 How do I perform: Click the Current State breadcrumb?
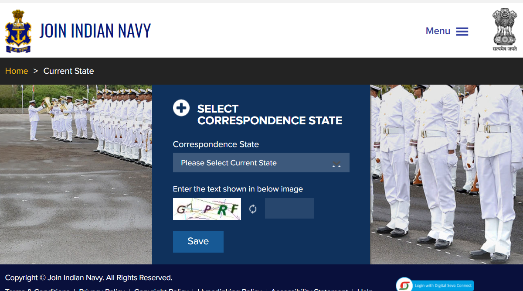tap(69, 71)
